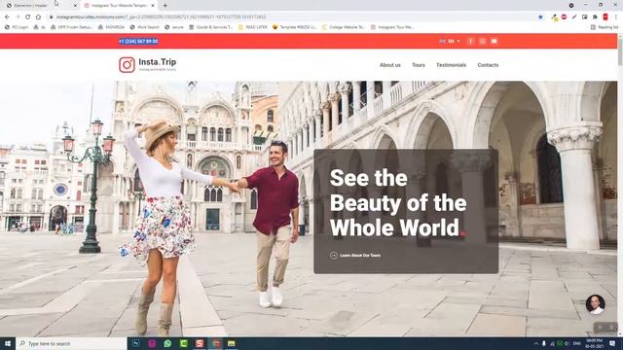Click the phone number +1 (234) 567 89 00
Viewport: 623px width, 350px height.
[x=138, y=41]
